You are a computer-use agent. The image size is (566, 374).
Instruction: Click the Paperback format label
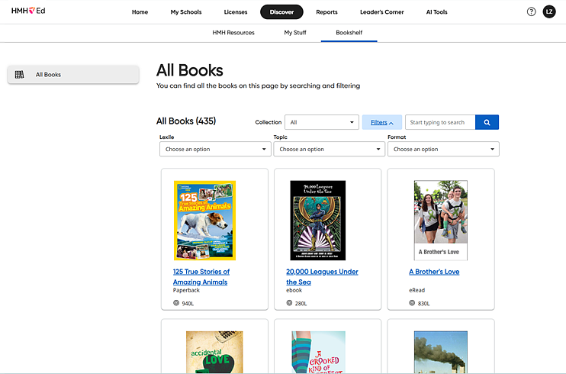coord(186,290)
